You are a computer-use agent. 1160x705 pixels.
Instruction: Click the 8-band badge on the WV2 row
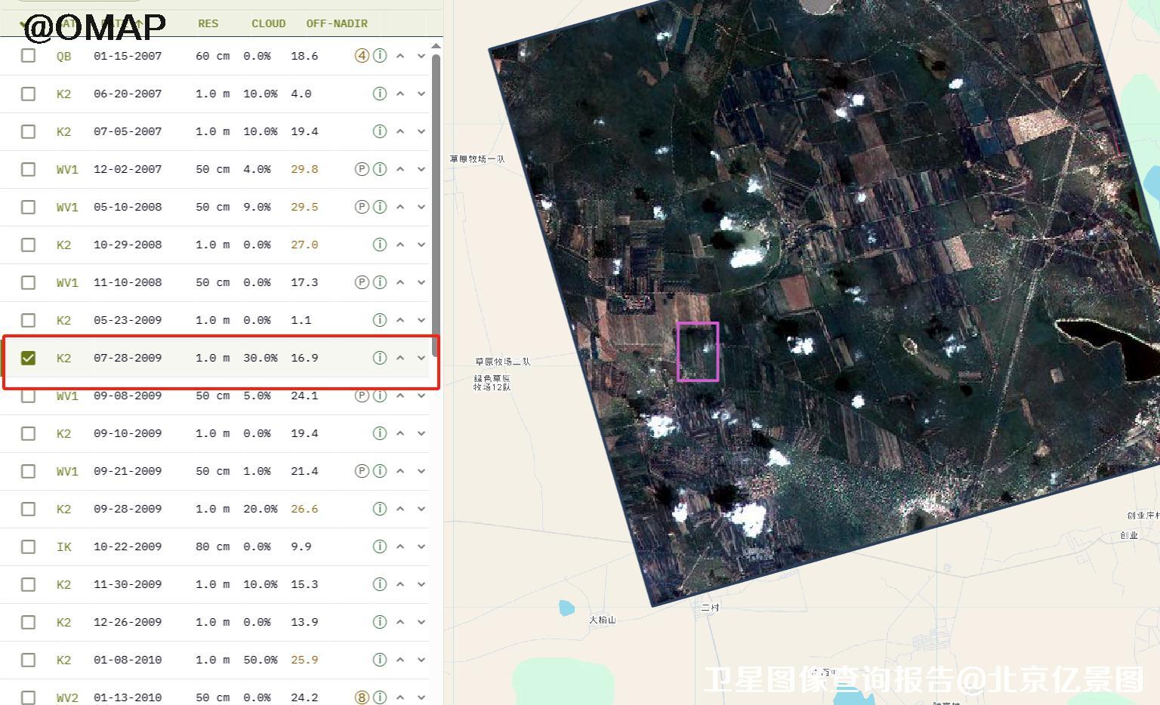click(x=362, y=697)
